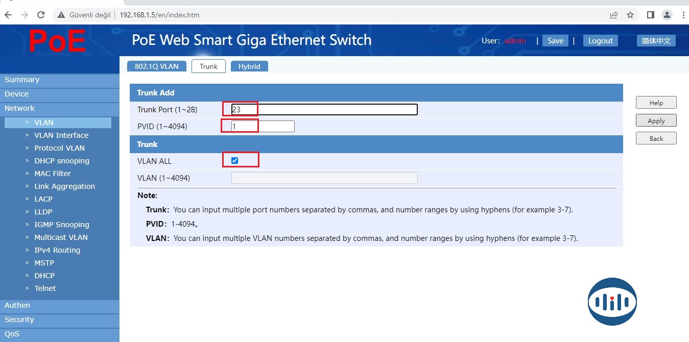Image resolution: width=689 pixels, height=342 pixels.
Task: Reload the page with refresh icon
Action: (x=41, y=15)
